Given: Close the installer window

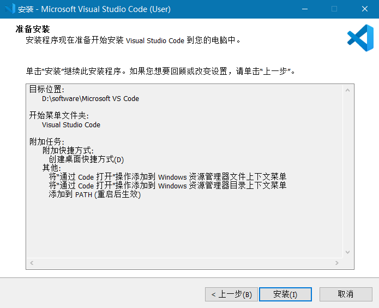Looking at the screenshot, I should 364,9.
